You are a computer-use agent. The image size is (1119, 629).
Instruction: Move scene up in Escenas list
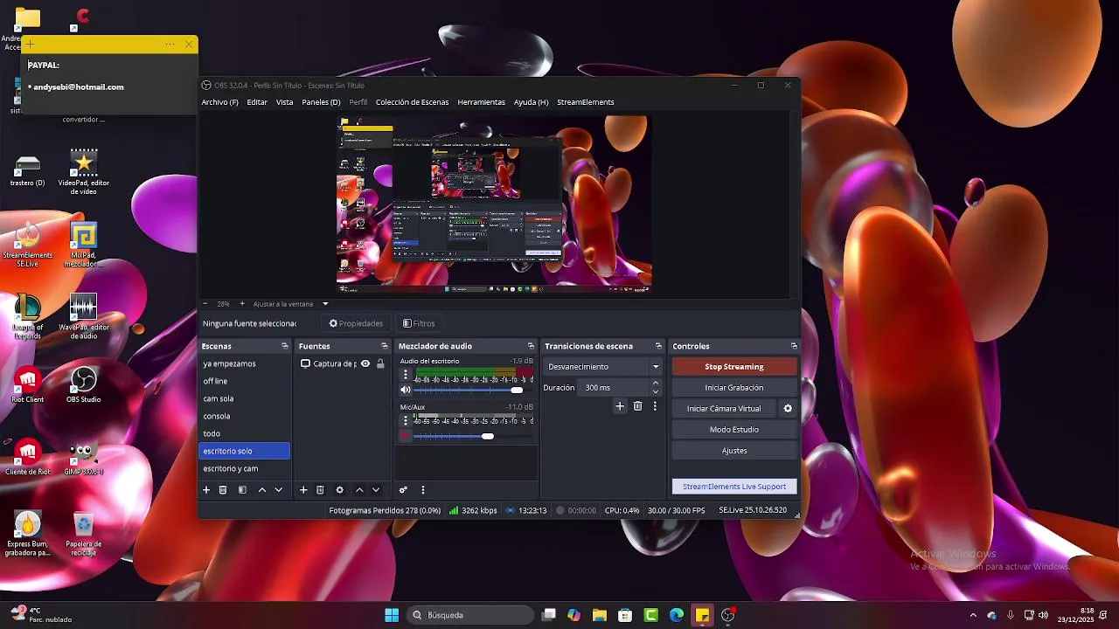click(261, 490)
